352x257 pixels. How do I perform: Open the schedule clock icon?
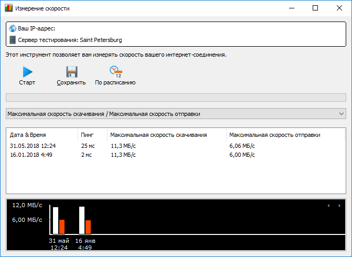(115, 72)
